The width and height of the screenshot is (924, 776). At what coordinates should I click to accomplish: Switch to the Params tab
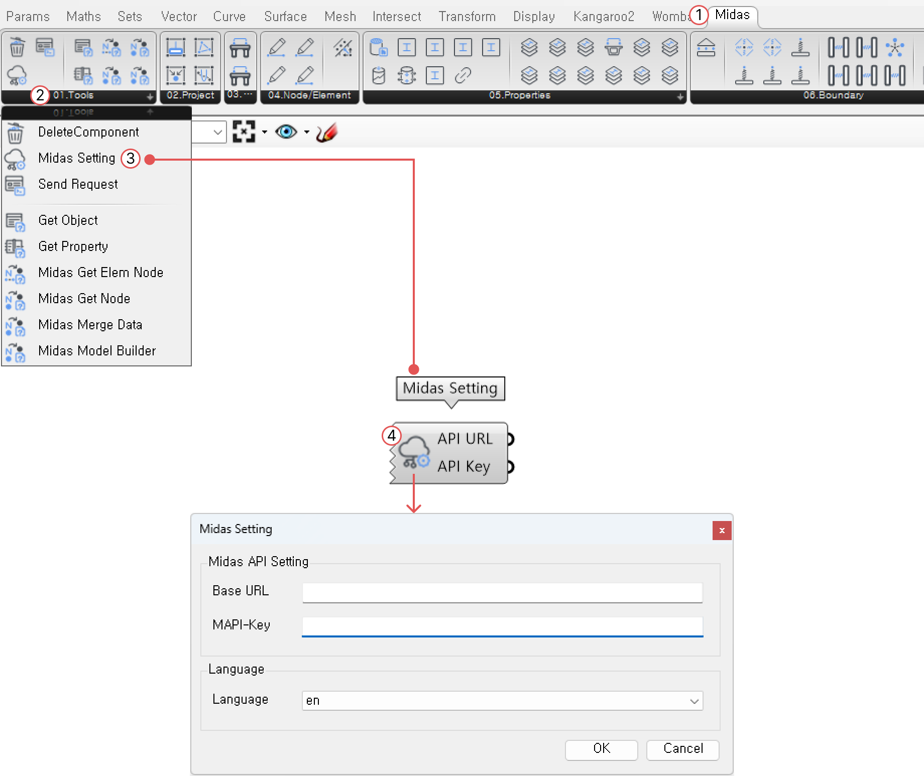click(28, 17)
